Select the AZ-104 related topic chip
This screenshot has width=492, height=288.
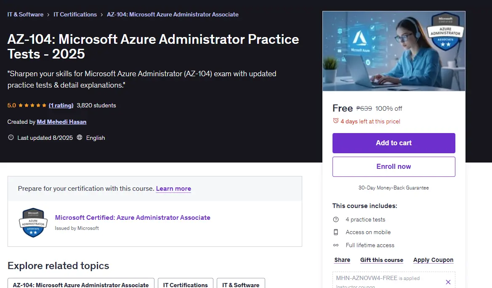coord(81,284)
